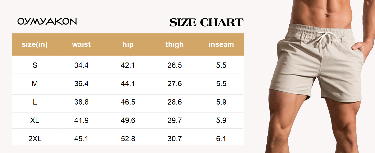The image size is (375, 153).
Task: Select the size(in) column header
Action: (35, 44)
